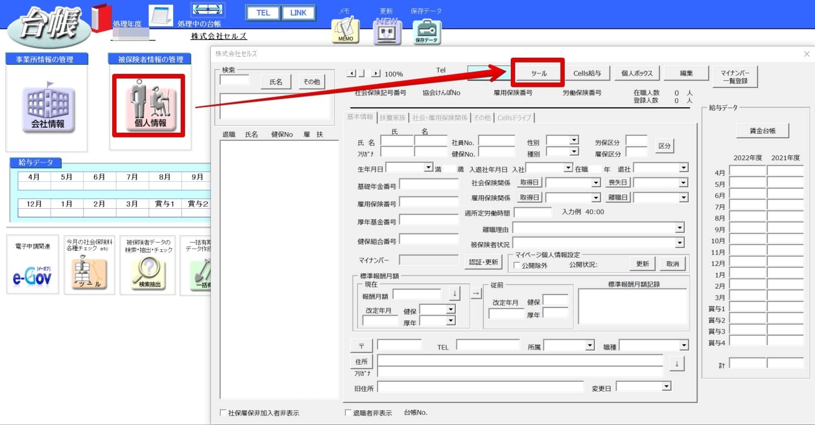Click the ツール button in the dialog
Viewport: 815px width, 425px height.
tap(539, 73)
